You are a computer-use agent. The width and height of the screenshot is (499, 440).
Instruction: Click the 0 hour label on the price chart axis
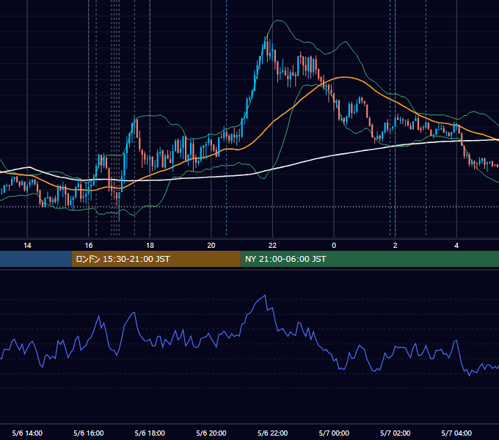pyautogui.click(x=334, y=246)
